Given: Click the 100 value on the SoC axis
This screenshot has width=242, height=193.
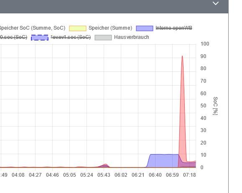Looking at the screenshot, I should (205, 44).
